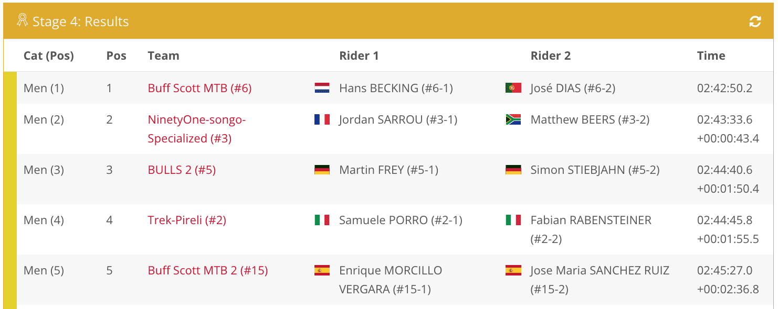Open the Buff Scott MTB 2 (#15) link
Viewport: 778px width, 309px height.
click(x=208, y=270)
